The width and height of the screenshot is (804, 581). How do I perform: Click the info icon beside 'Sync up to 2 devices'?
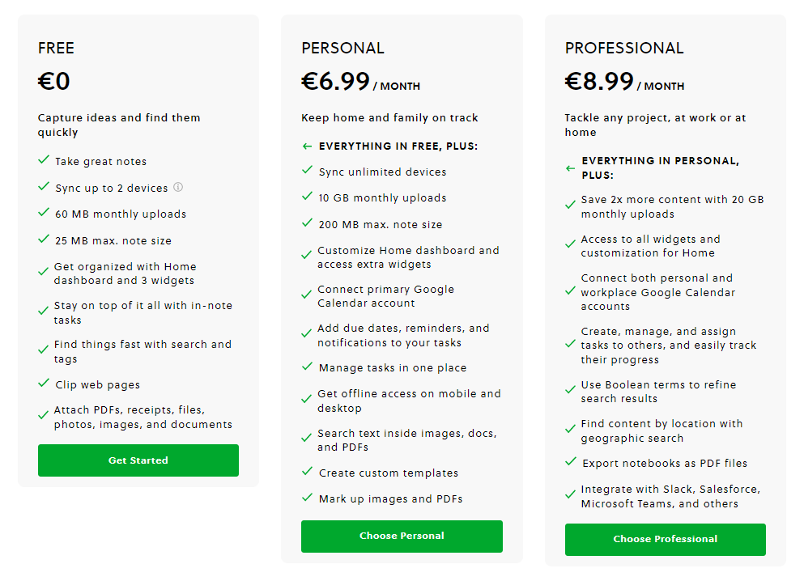tap(178, 187)
